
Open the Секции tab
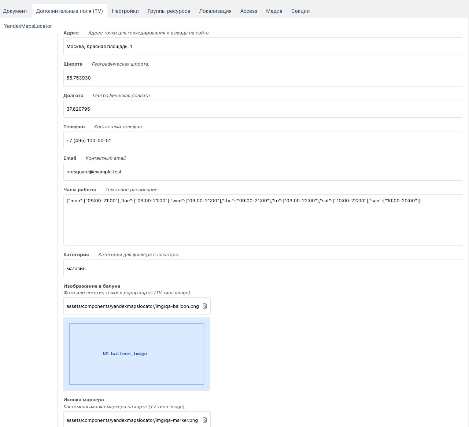[300, 11]
